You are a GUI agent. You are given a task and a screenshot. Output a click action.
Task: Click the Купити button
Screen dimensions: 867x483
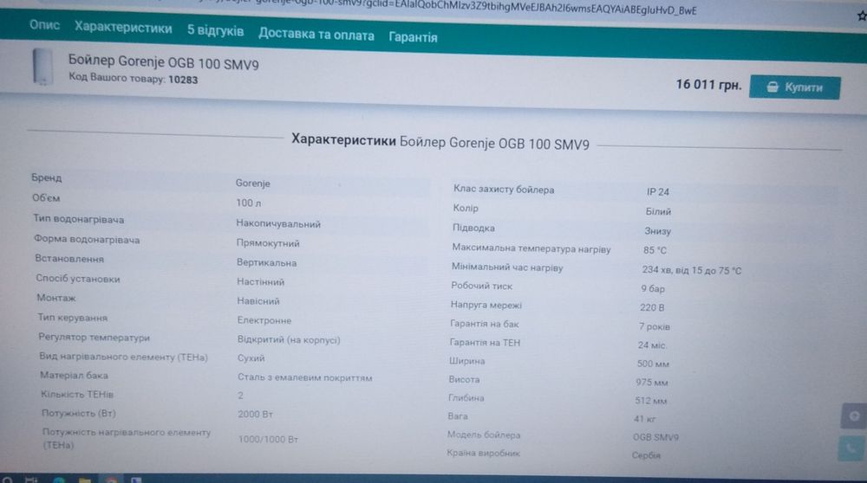[794, 87]
